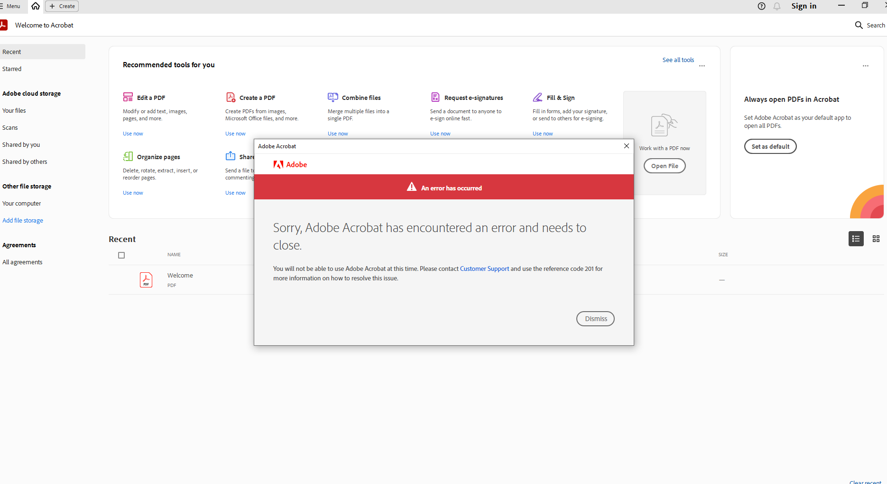Click the Open File button
Viewport: 887px width, 484px height.
click(665, 166)
